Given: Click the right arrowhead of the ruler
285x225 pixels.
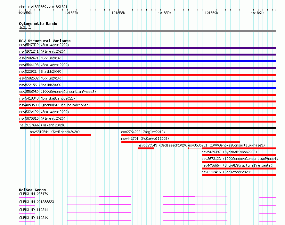Looking at the screenshot, I should (275, 10).
